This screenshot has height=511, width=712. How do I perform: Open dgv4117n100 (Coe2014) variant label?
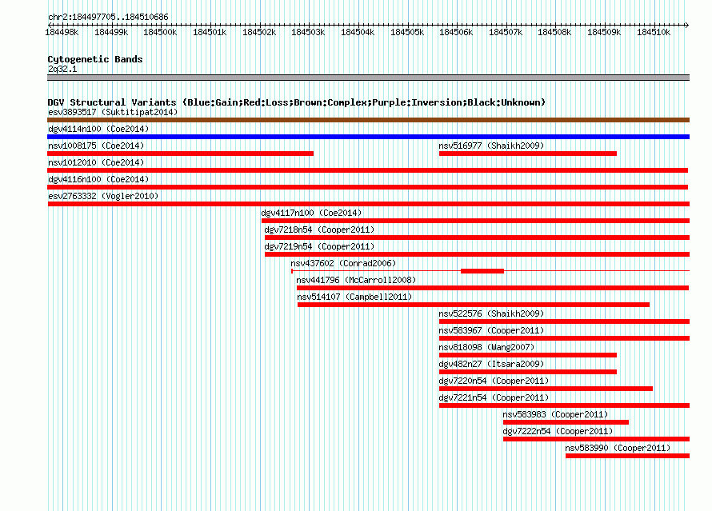coord(311,213)
